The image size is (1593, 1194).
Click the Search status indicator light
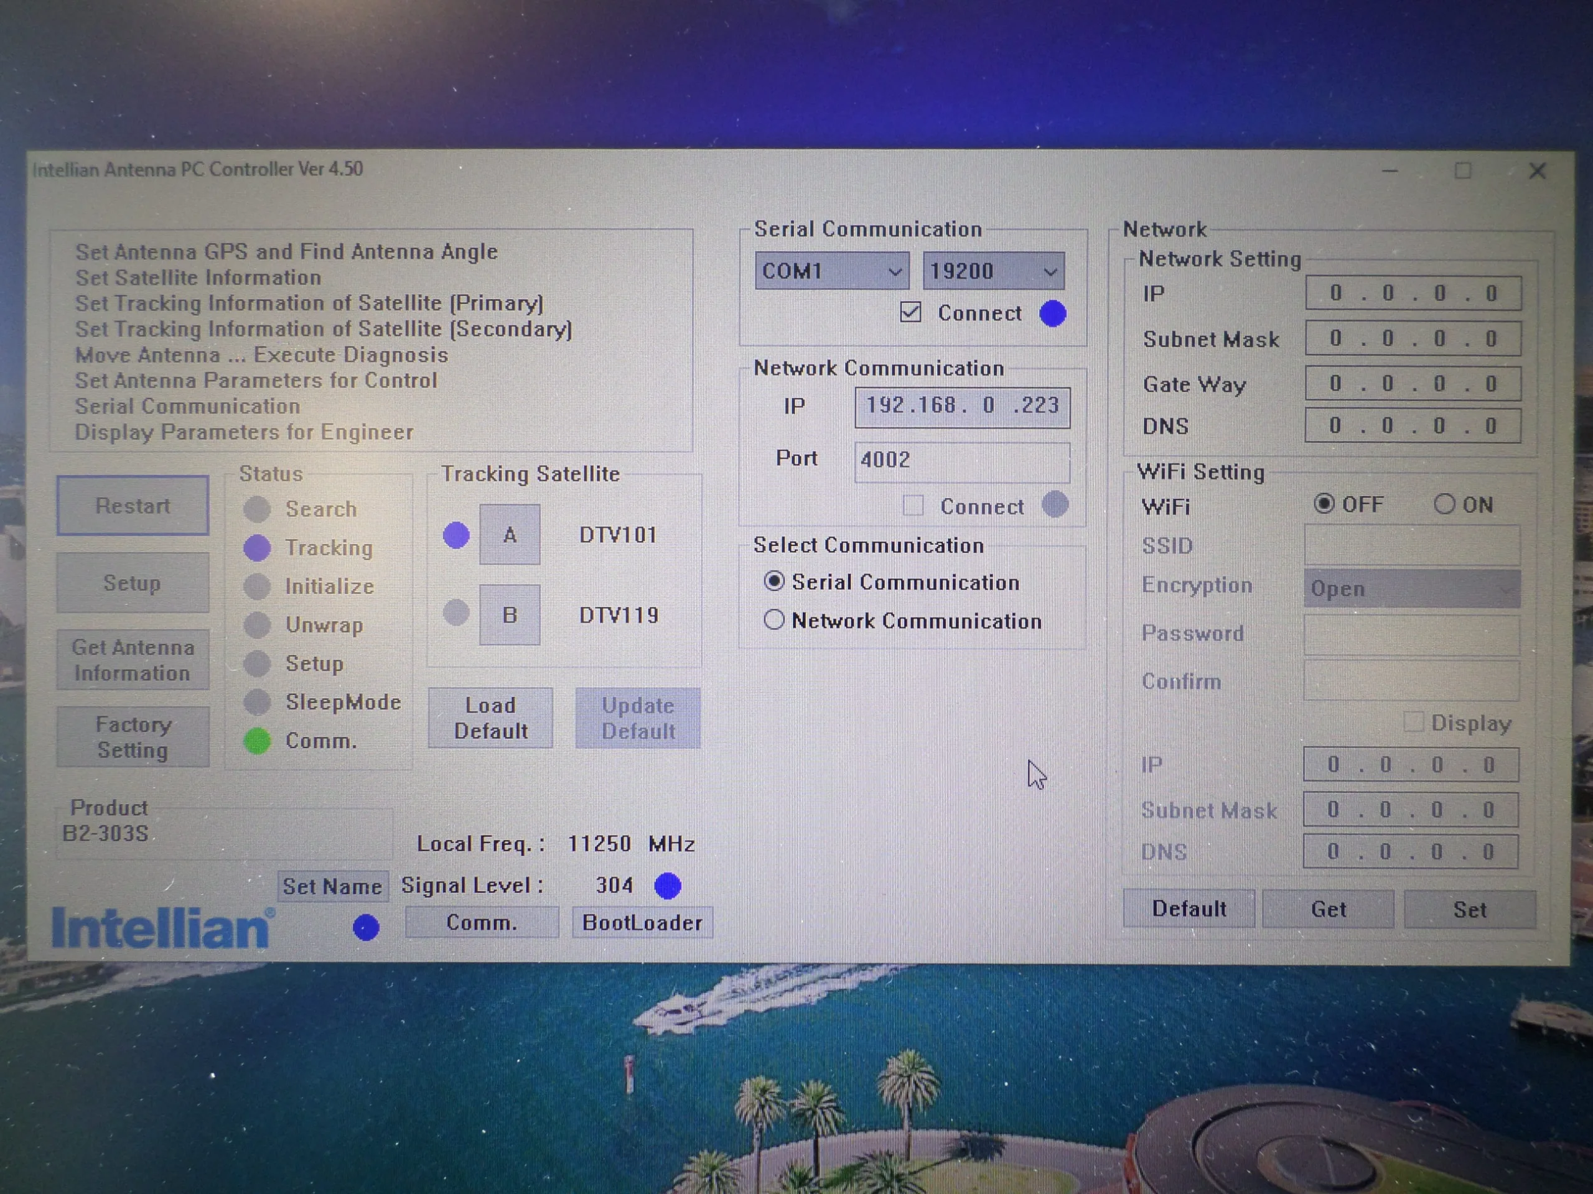[x=257, y=509]
